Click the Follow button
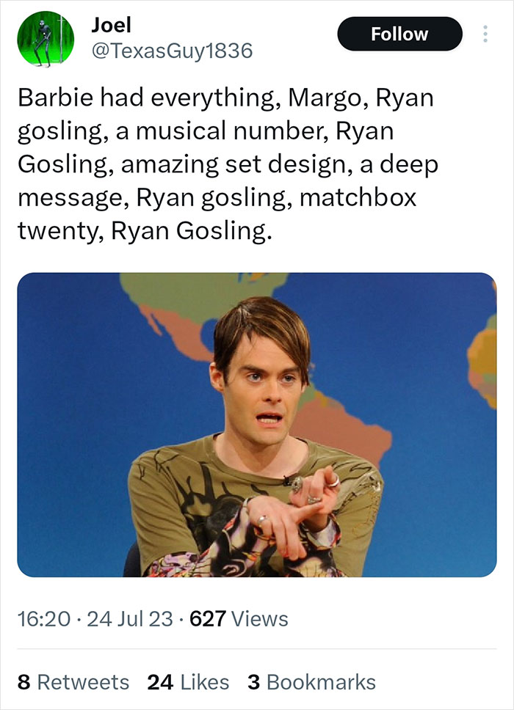This screenshot has height=710, width=514. click(x=399, y=33)
